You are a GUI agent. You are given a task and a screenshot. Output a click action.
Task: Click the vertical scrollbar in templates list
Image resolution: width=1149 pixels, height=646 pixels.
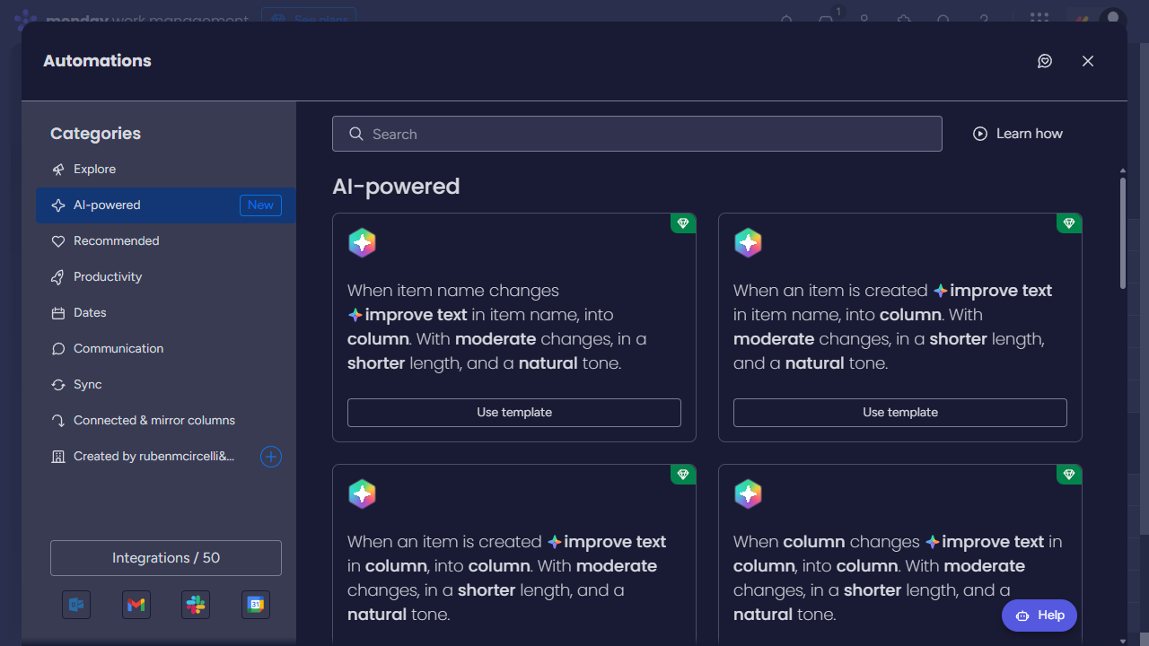1122,233
